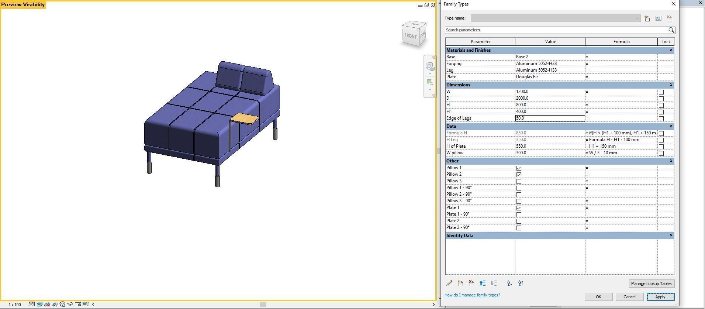Sort parameters in ascending A-Z order
Image resolution: width=705 pixels, height=309 pixels.
click(x=509, y=284)
